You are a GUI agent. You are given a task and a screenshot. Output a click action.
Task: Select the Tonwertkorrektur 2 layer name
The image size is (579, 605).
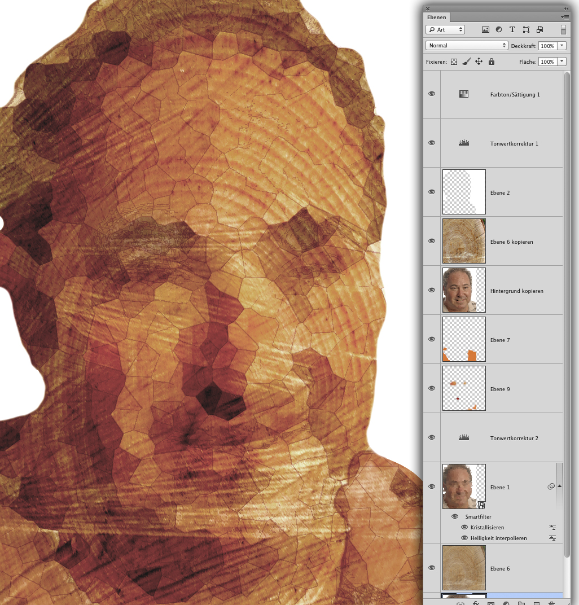point(514,439)
